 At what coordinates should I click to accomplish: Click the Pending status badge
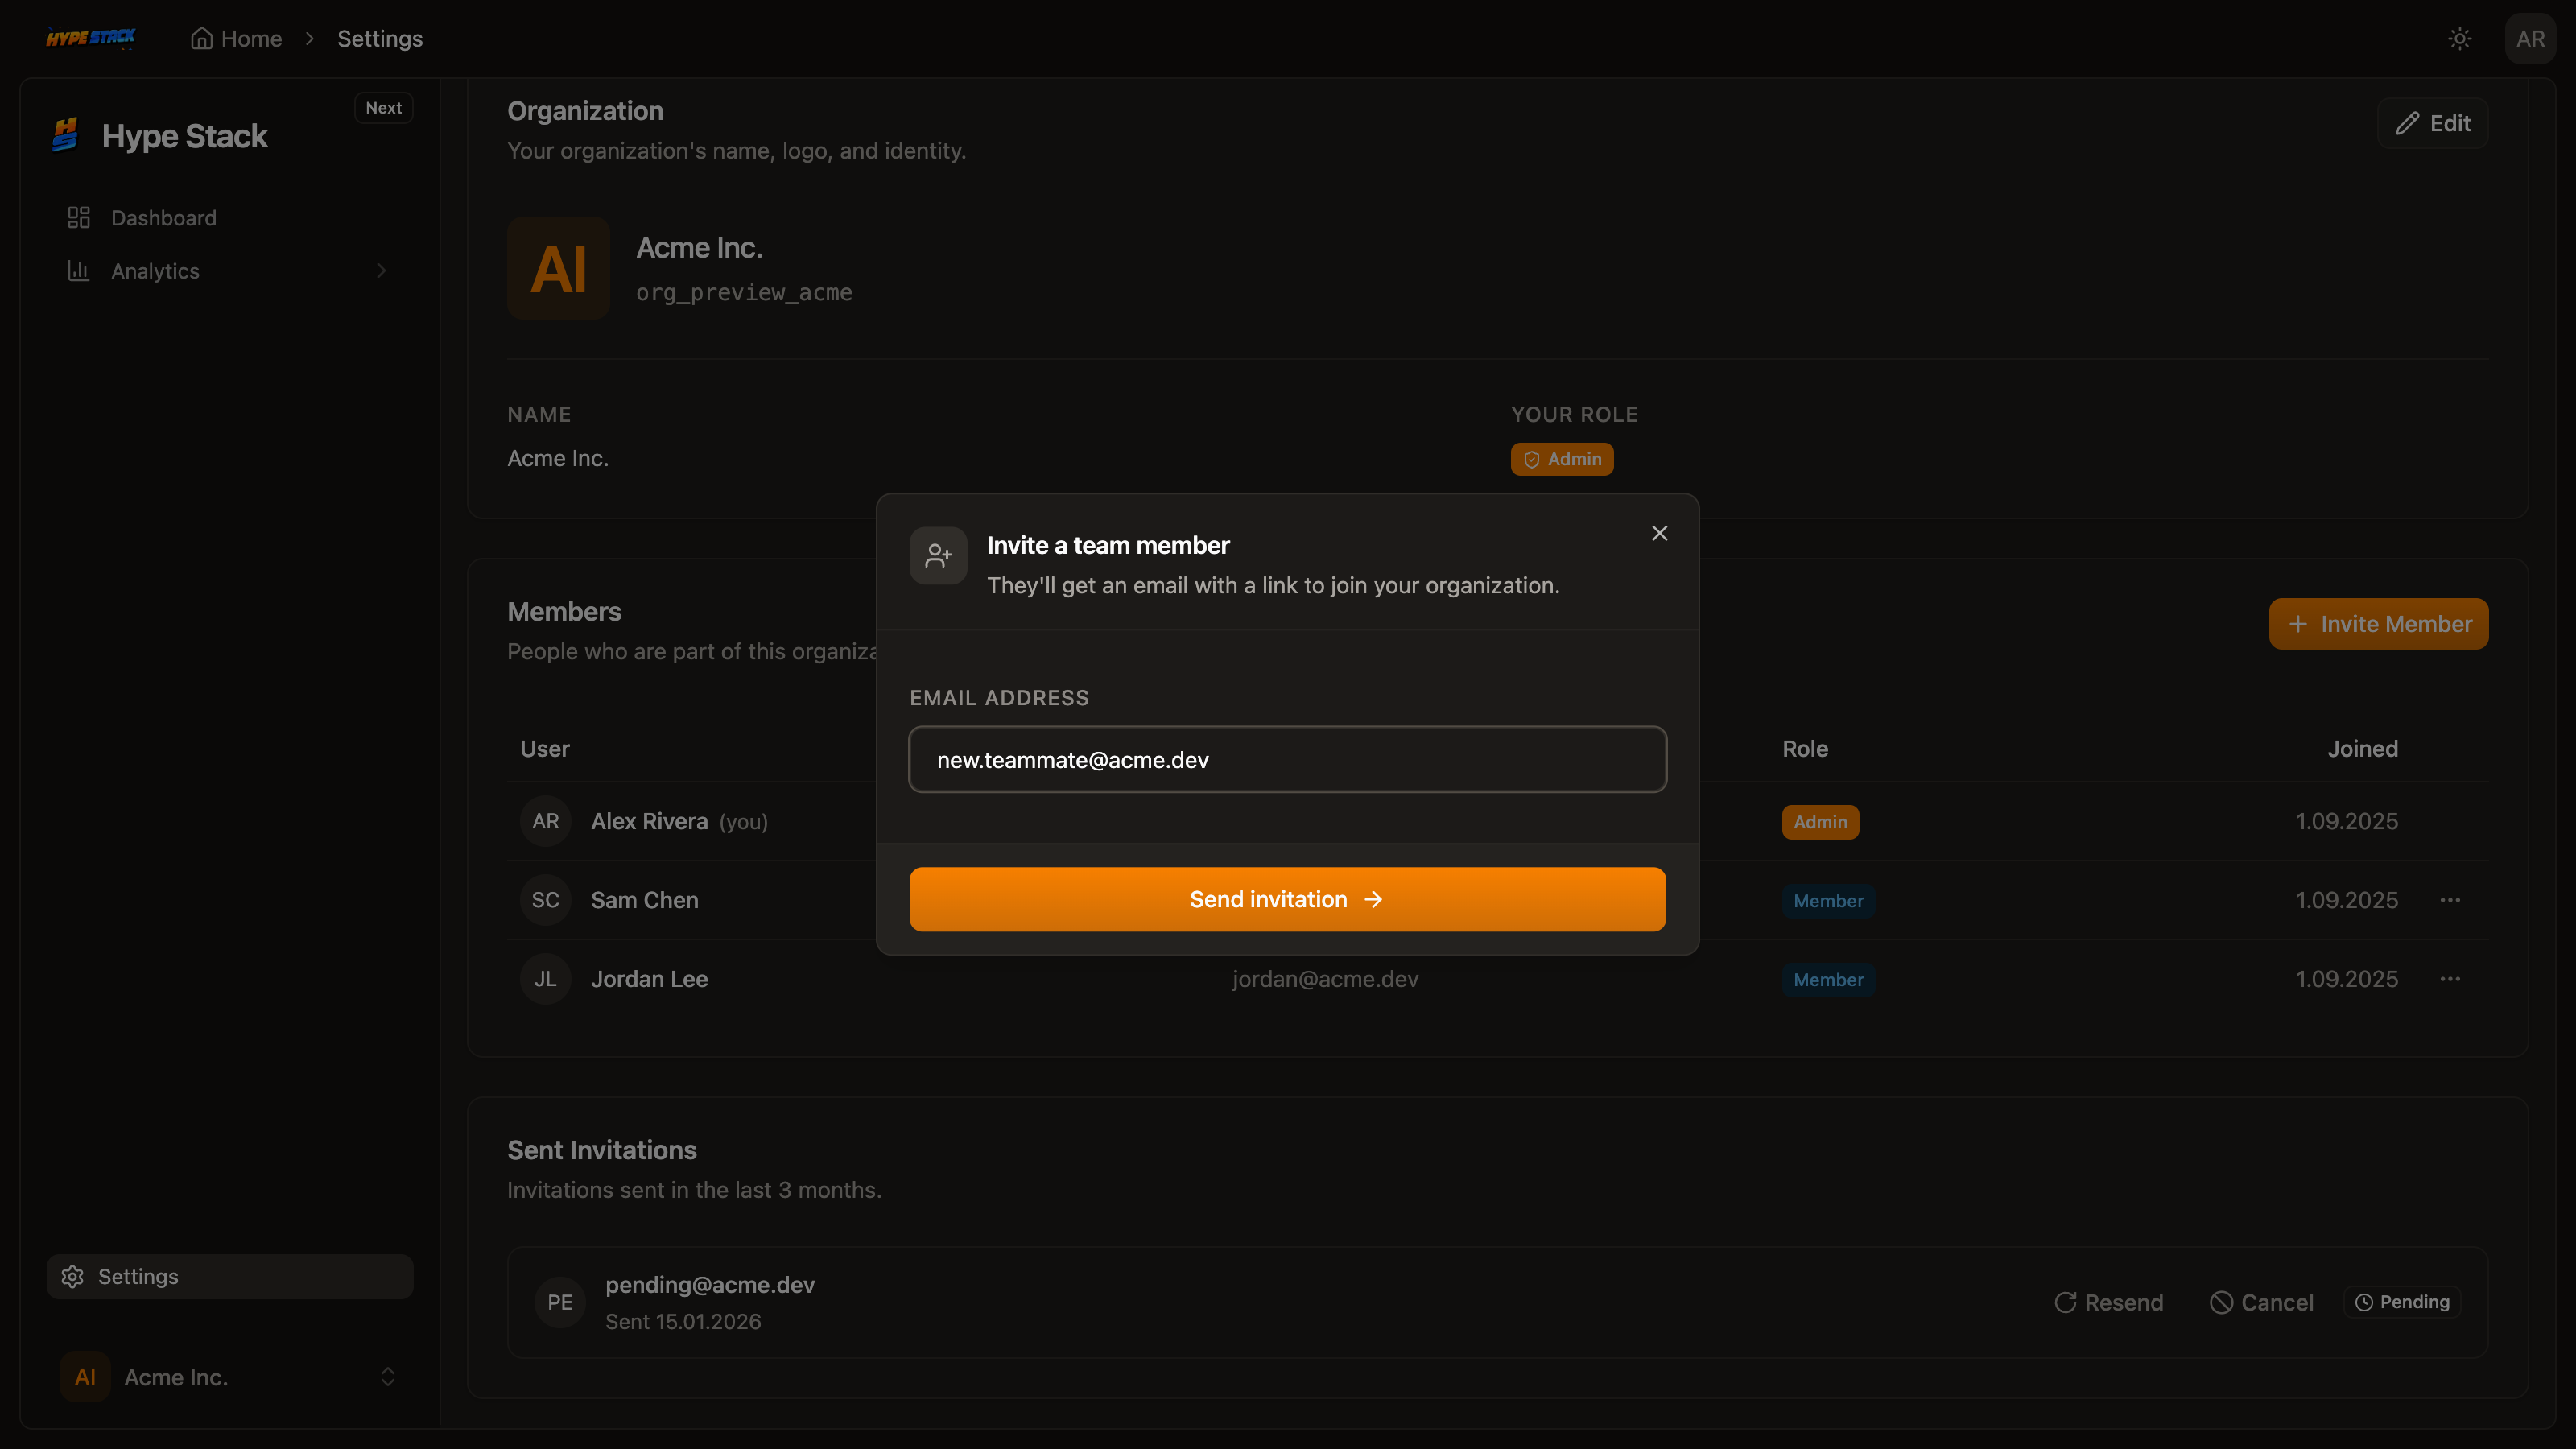[2402, 1301]
